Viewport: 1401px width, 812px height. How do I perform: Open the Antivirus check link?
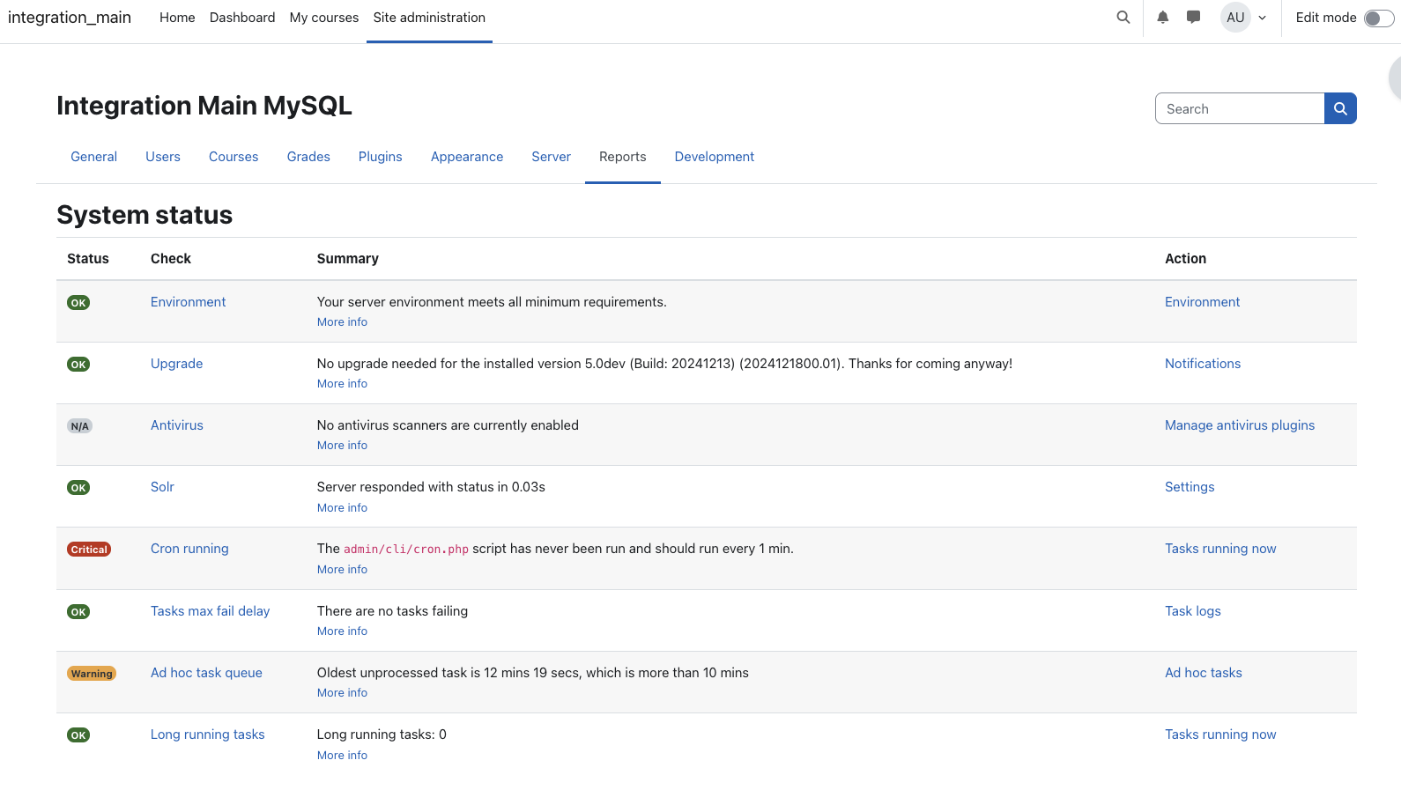click(177, 425)
